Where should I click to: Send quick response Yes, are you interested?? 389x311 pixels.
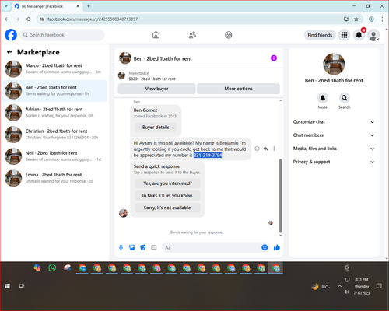(x=167, y=183)
